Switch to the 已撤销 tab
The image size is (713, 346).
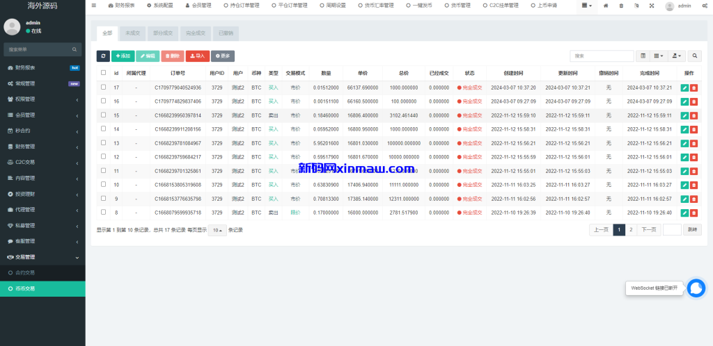[226, 33]
